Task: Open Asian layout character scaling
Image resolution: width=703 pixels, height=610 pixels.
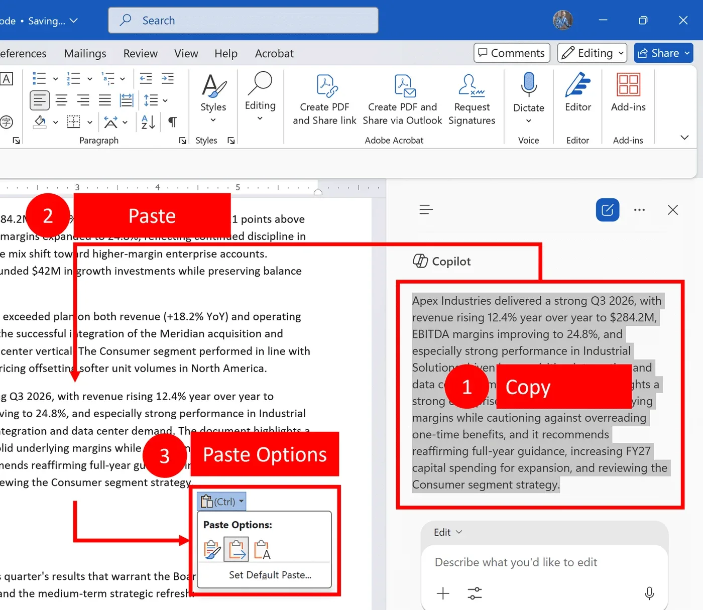Action: [x=111, y=121]
